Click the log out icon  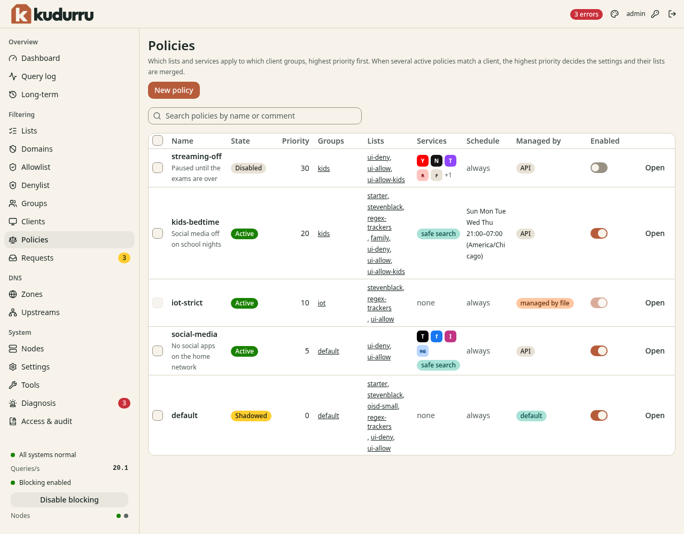point(672,14)
